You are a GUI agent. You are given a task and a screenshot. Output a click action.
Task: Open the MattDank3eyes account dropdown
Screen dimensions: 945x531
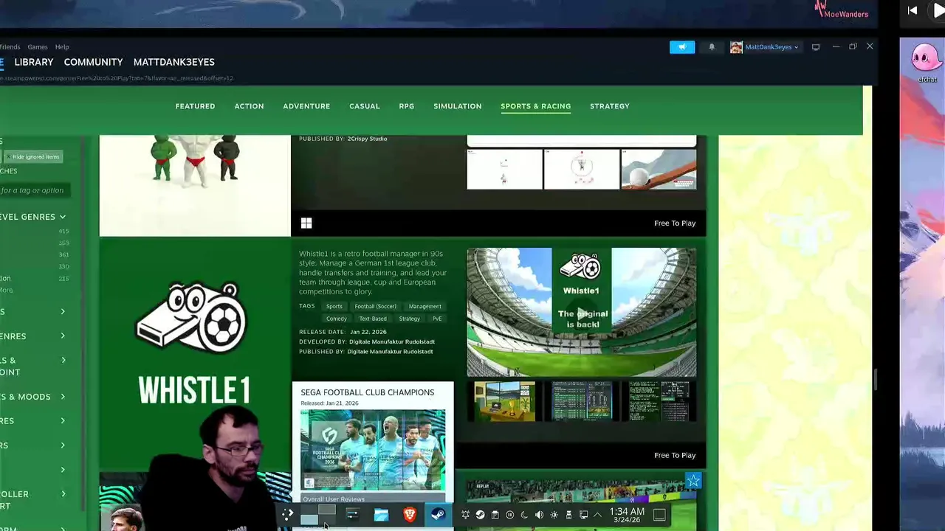(772, 47)
